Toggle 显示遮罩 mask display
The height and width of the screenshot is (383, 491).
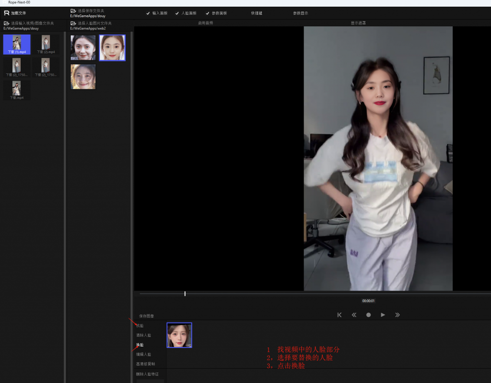pyautogui.click(x=358, y=23)
